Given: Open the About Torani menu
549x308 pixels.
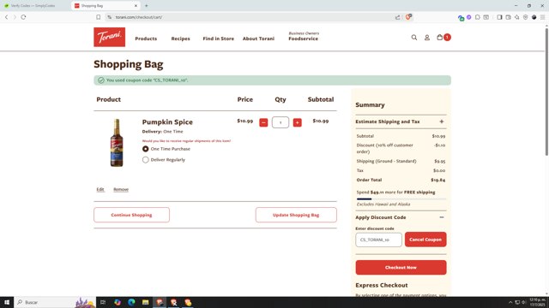Looking at the screenshot, I should point(258,38).
